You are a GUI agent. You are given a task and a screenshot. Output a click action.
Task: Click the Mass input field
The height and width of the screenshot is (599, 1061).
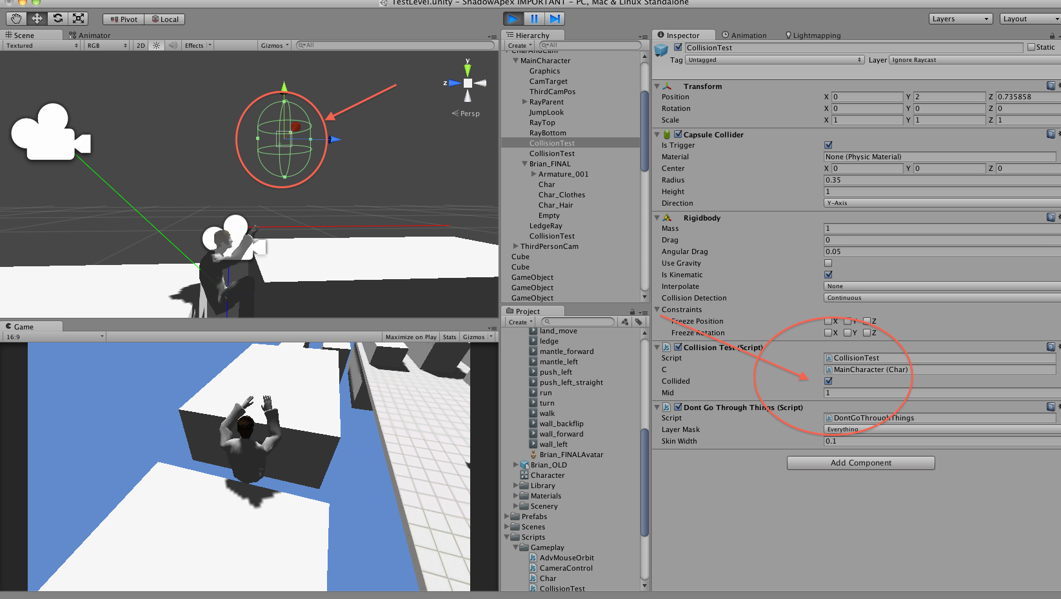(942, 228)
